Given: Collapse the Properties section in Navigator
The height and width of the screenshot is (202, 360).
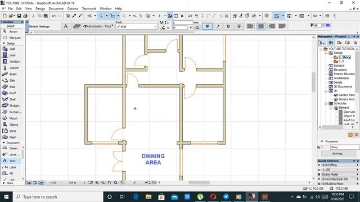Looking at the screenshot, I should tap(322, 141).
